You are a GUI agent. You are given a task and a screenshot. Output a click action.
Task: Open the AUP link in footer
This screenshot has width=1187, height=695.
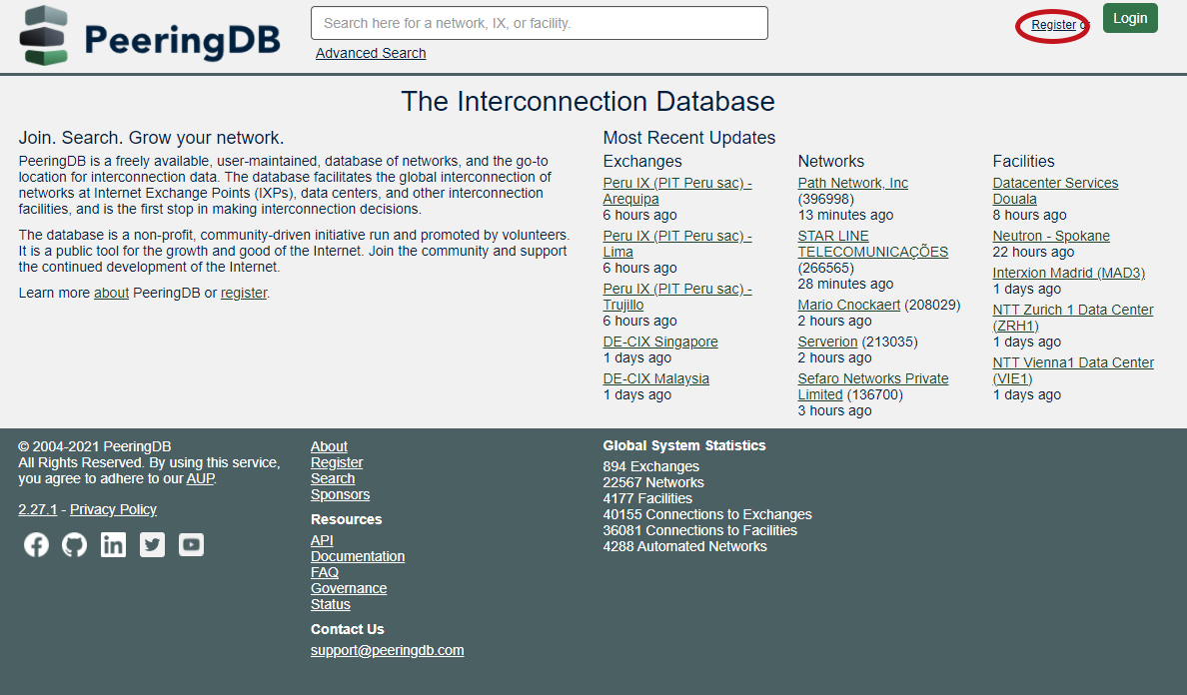coord(200,478)
